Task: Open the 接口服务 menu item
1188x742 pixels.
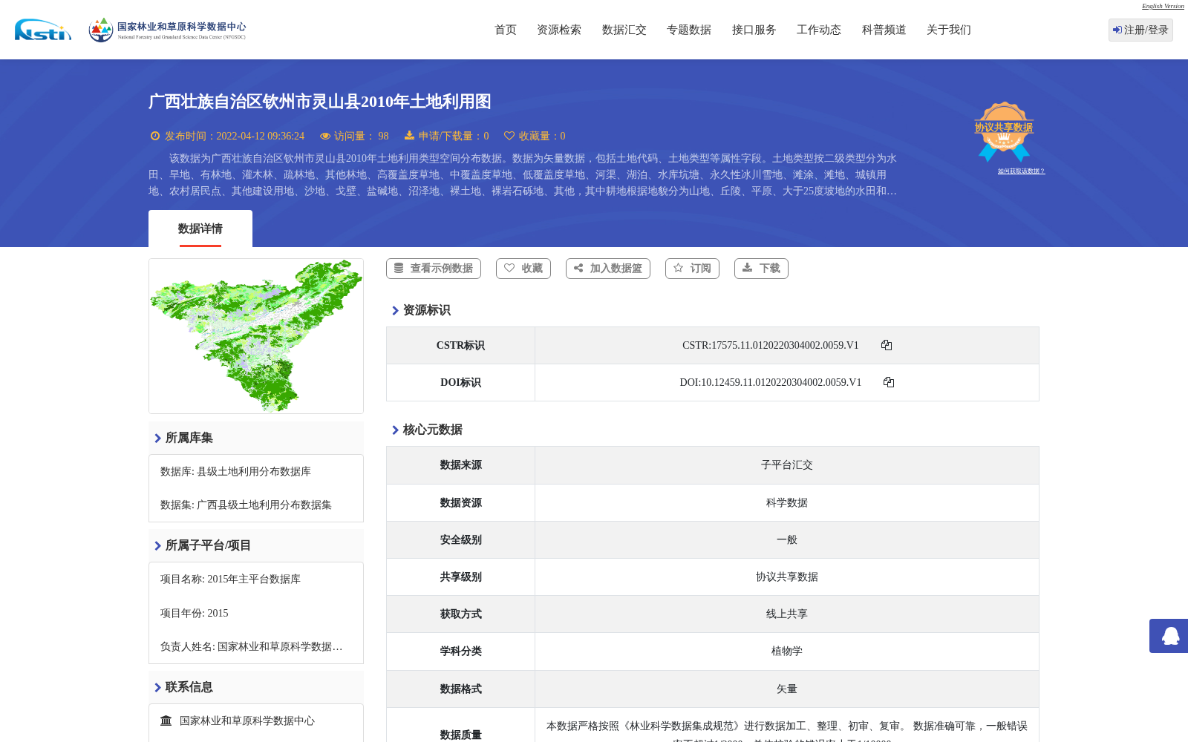Action: [754, 30]
